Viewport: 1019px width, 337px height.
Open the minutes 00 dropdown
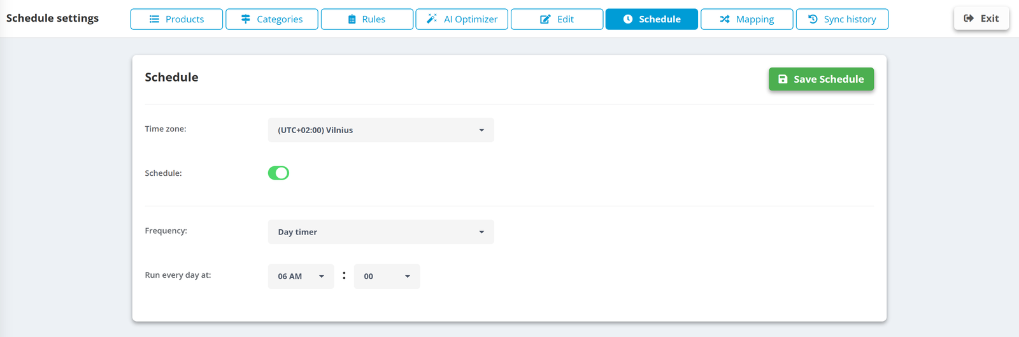point(387,276)
